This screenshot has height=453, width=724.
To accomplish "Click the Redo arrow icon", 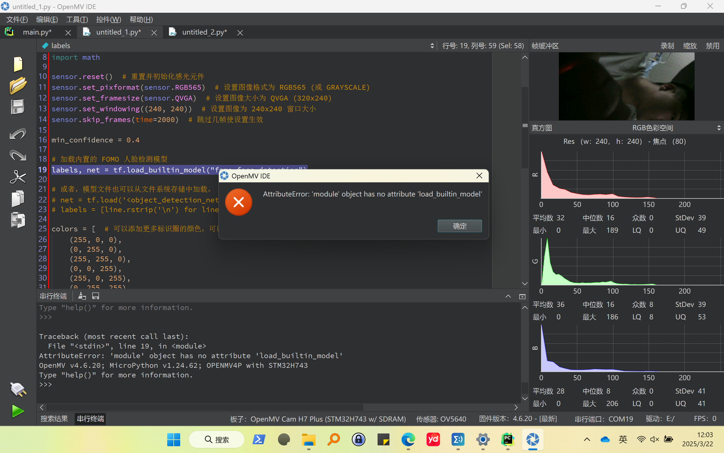I will click(x=18, y=155).
